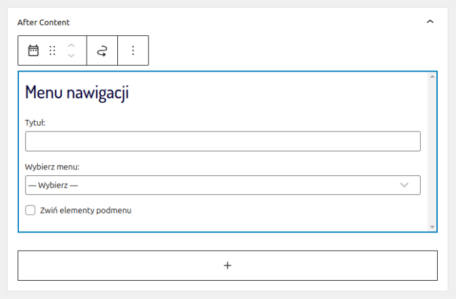Click the arrow on the Wybierz select box

click(x=405, y=185)
